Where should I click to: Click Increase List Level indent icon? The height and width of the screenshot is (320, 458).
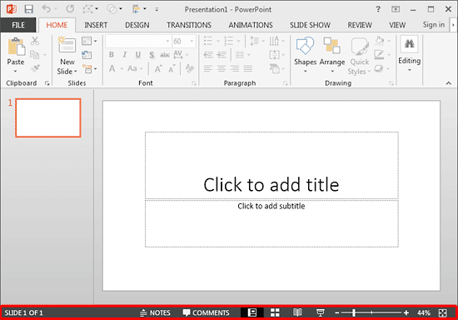222,55
